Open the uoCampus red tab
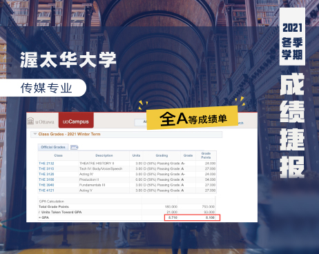The width and height of the screenshot is (319, 254). (x=76, y=120)
